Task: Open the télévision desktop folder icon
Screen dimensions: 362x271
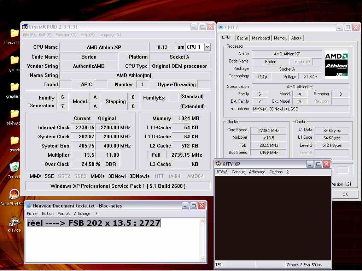Action: pyautogui.click(x=14, y=114)
